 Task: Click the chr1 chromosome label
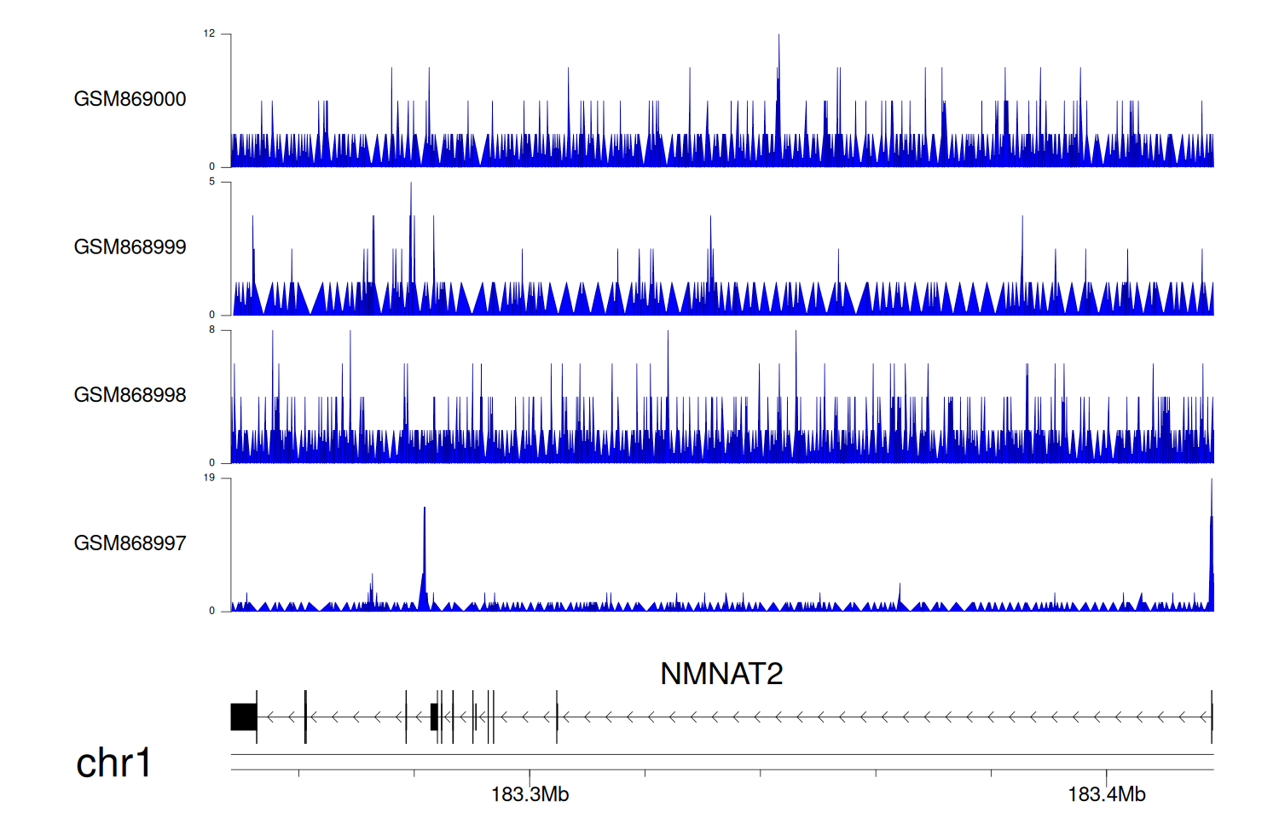(113, 763)
